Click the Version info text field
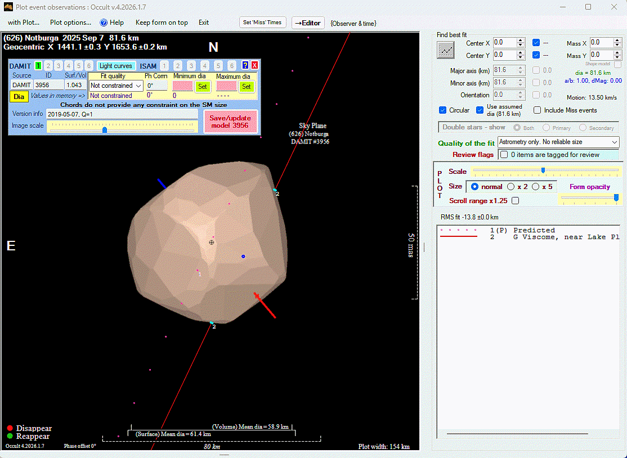 pyautogui.click(x=122, y=114)
